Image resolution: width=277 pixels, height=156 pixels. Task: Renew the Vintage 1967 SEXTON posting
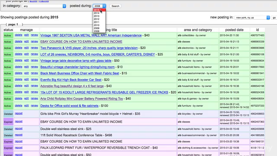(x=35, y=35)
